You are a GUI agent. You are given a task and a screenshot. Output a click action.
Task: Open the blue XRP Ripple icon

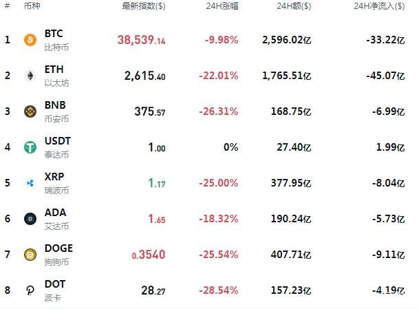click(30, 183)
